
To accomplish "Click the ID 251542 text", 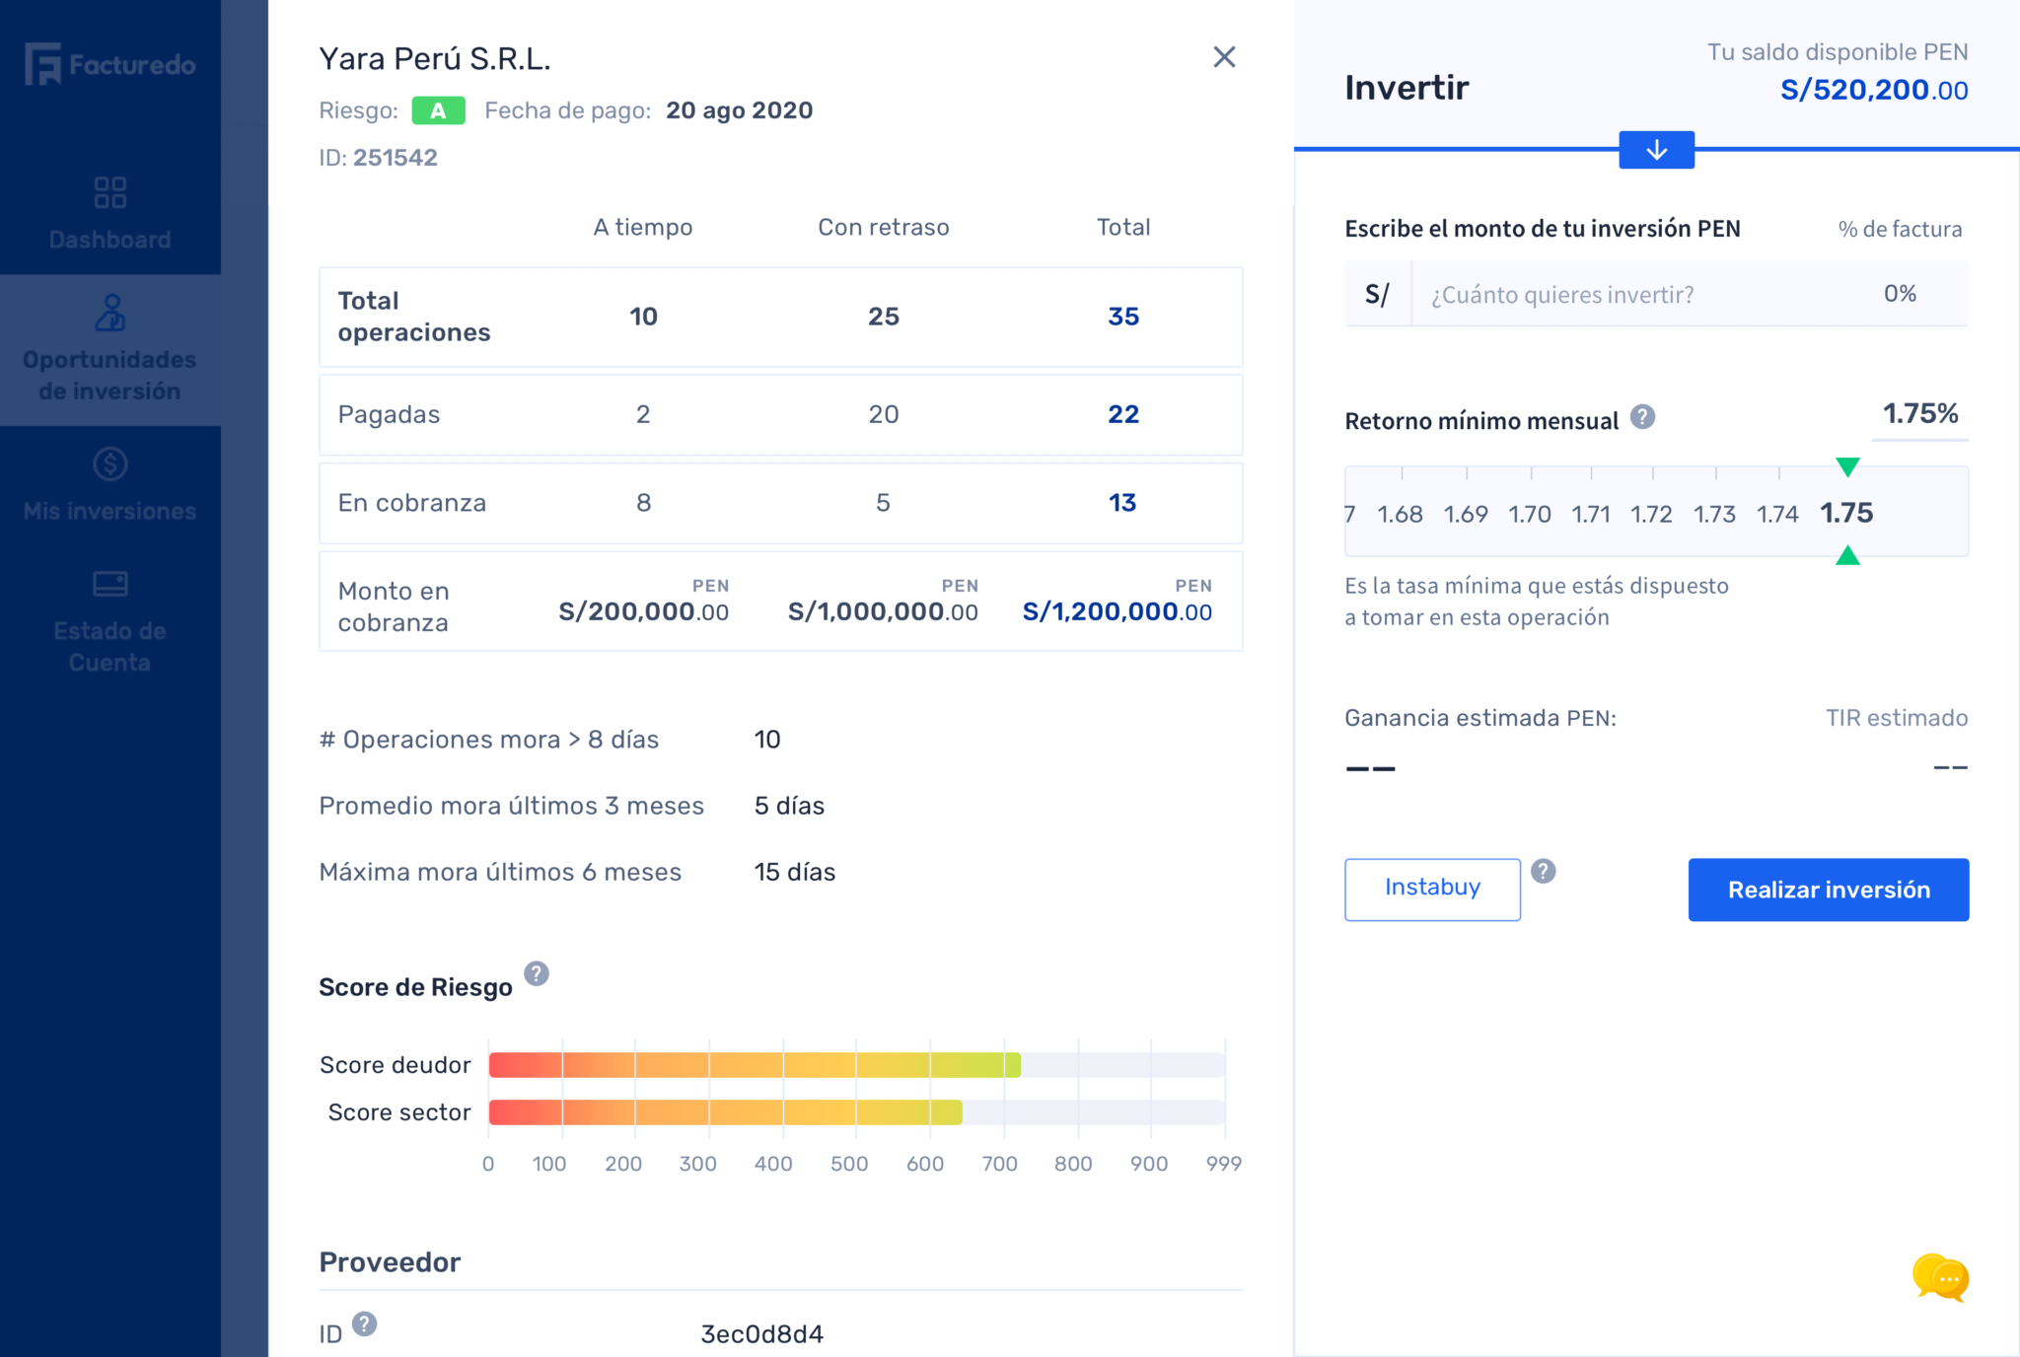I will click(378, 158).
